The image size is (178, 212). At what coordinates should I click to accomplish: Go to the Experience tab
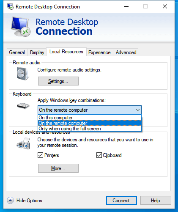(99, 52)
